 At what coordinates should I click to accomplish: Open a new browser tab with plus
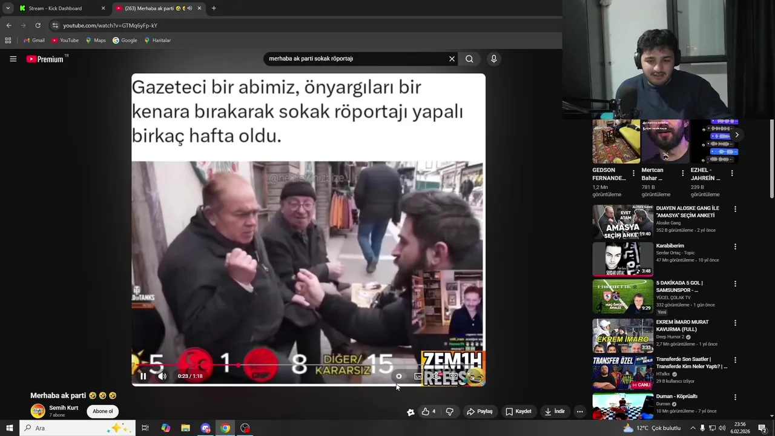(214, 8)
